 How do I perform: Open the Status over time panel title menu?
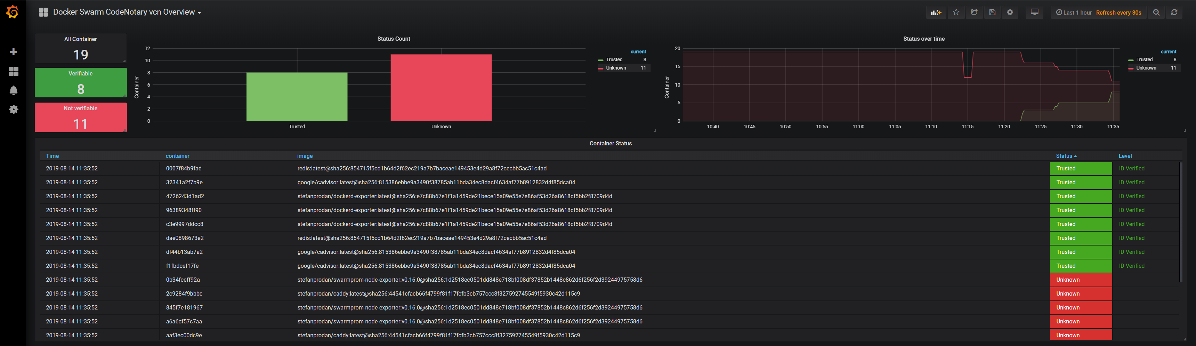[924, 39]
